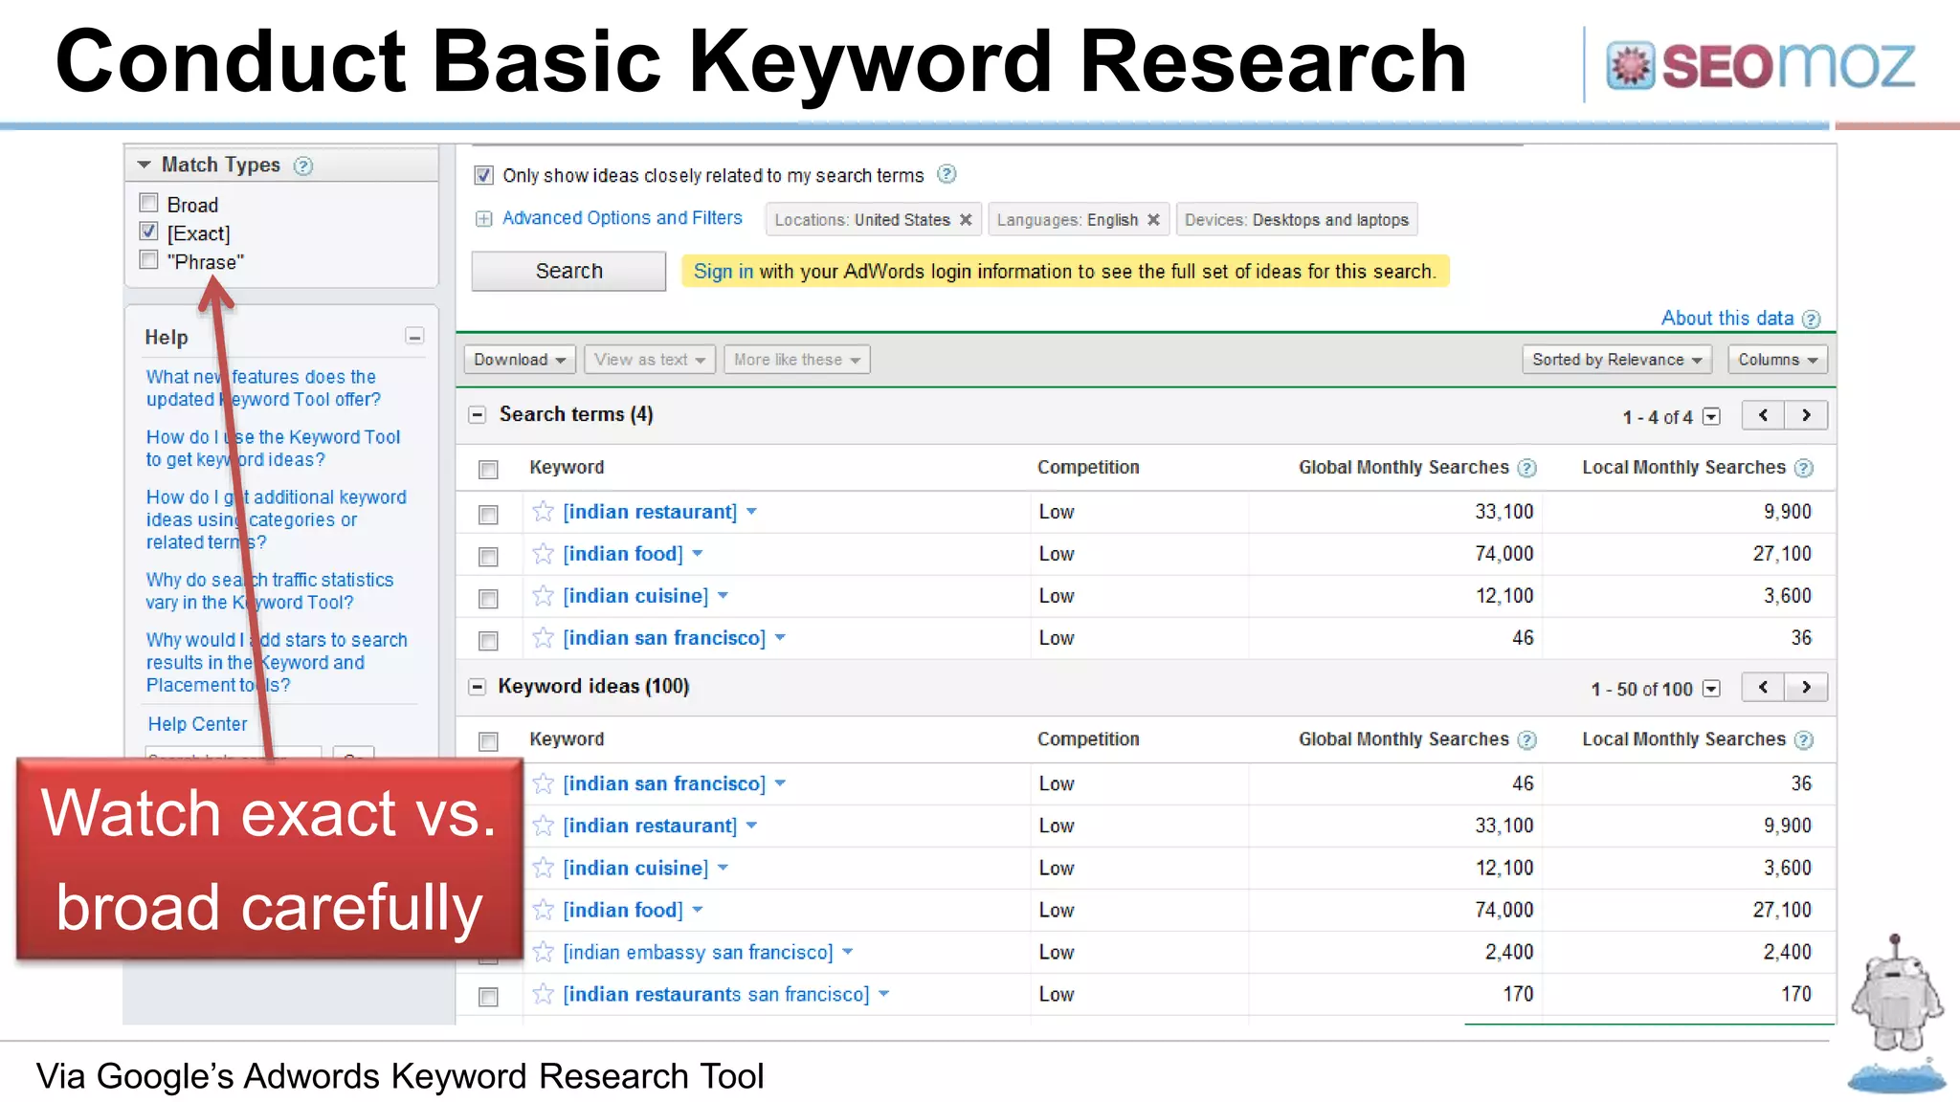This screenshot has width=1960, height=1102.
Task: Open the View as text dropdown
Action: tap(650, 360)
